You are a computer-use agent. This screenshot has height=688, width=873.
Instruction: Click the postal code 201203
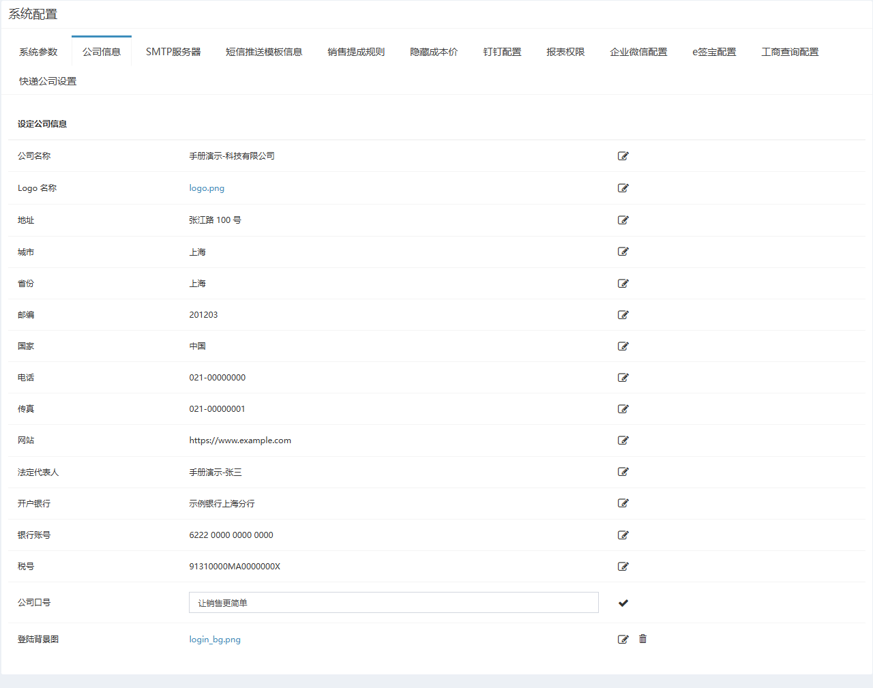click(203, 315)
